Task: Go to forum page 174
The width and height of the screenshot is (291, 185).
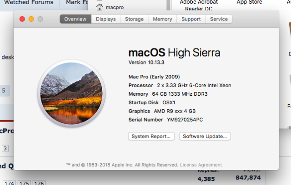Action: point(9,183)
